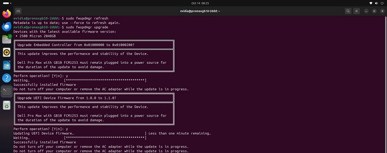Click the volume icon in top bar
This screenshot has width=387, height=153.
point(377,3)
